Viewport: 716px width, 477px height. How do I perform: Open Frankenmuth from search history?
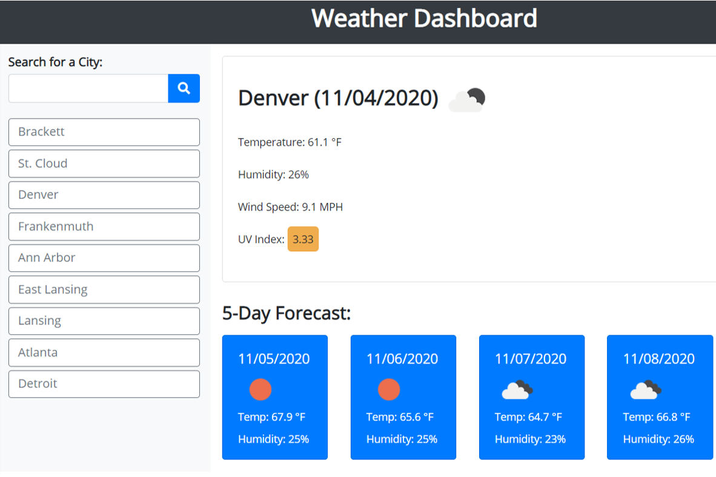tap(104, 226)
